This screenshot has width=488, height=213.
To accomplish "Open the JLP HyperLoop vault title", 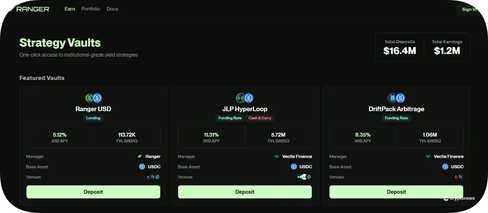I will tap(245, 109).
